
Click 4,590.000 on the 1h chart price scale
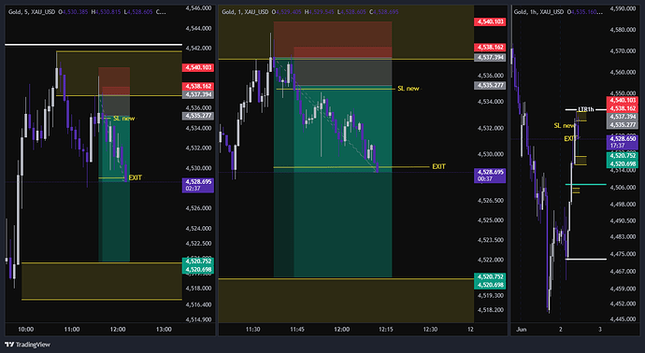point(623,7)
